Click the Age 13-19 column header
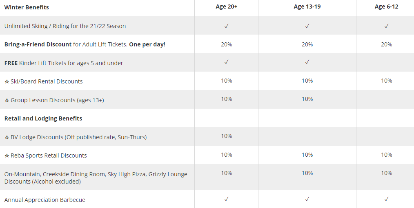Screen dimensions: 414x208 (307, 7)
